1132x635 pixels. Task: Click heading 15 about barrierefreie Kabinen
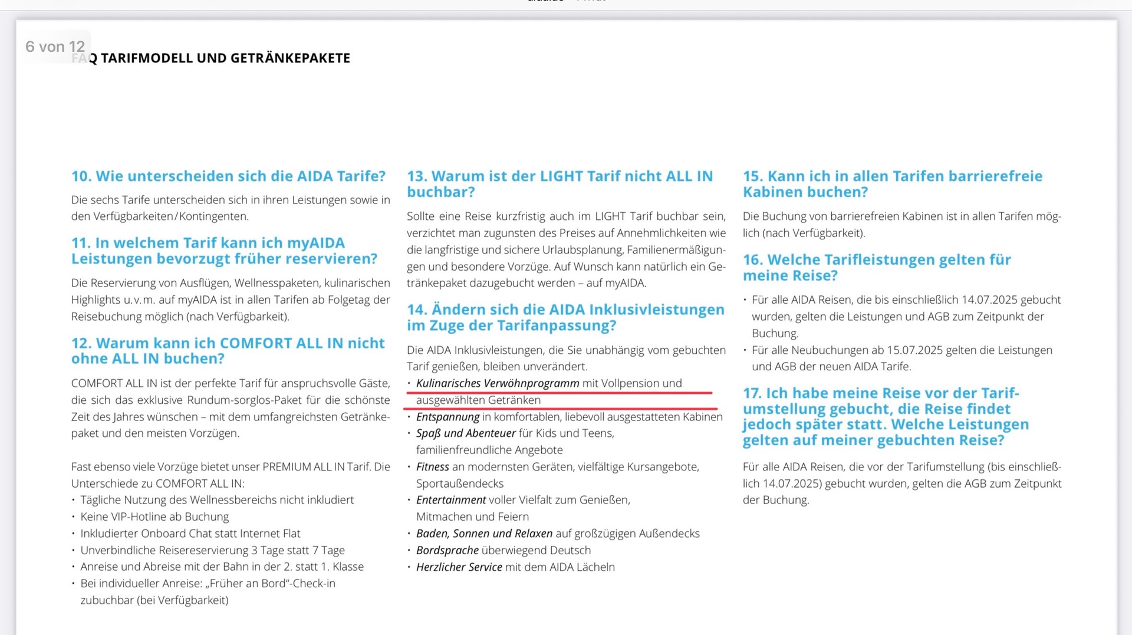892,184
